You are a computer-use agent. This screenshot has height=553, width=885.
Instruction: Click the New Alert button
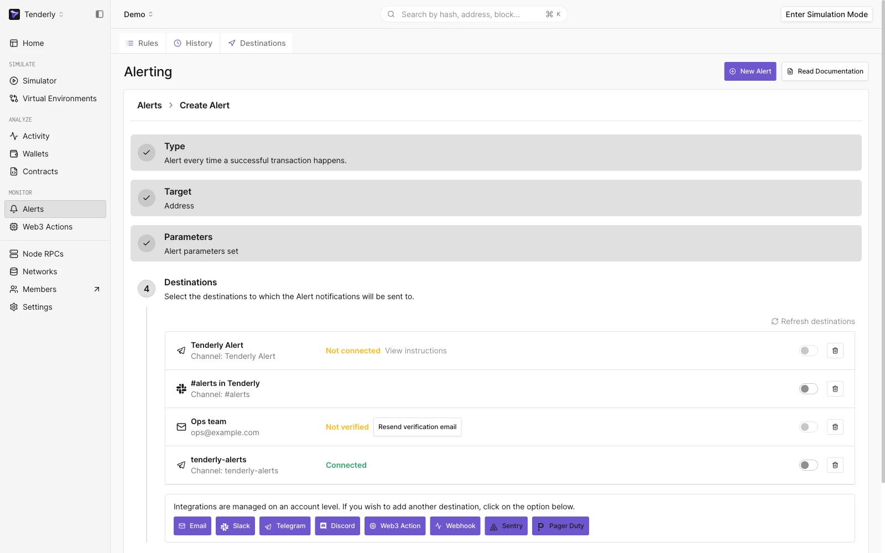click(x=750, y=71)
